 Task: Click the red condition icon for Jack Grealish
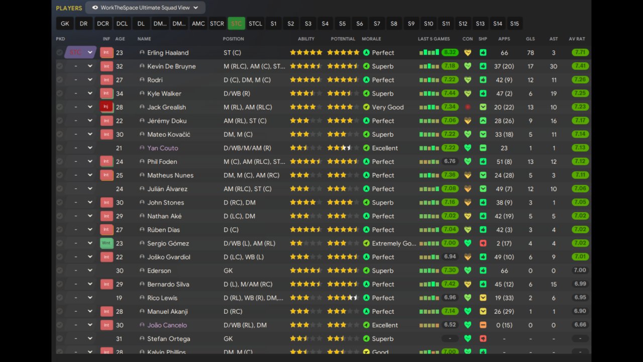pos(468,107)
